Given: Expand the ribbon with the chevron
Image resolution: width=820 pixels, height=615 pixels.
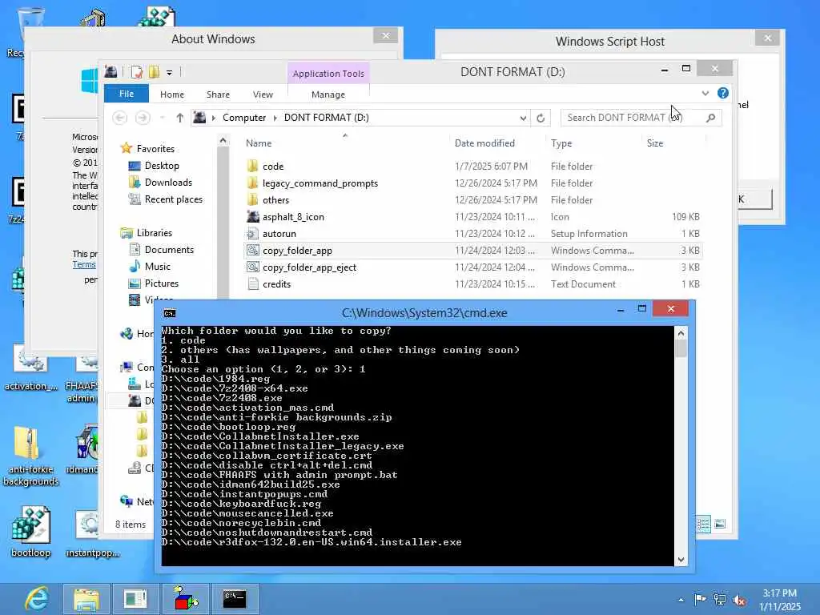Looking at the screenshot, I should [x=705, y=93].
